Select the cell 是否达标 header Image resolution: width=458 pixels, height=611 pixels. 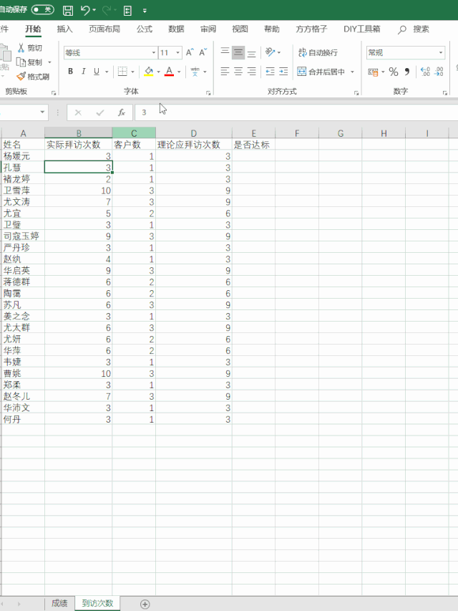point(253,145)
